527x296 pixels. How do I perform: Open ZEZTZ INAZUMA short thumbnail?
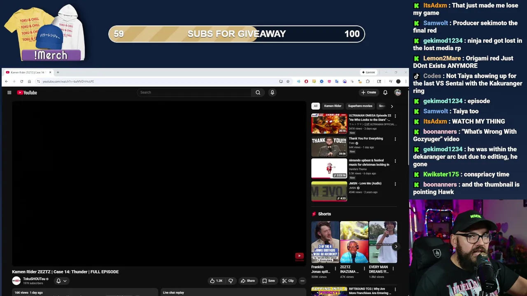[354, 242]
